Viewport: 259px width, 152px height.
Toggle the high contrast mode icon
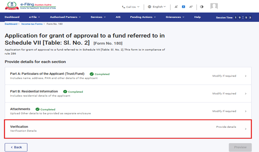[202, 7]
